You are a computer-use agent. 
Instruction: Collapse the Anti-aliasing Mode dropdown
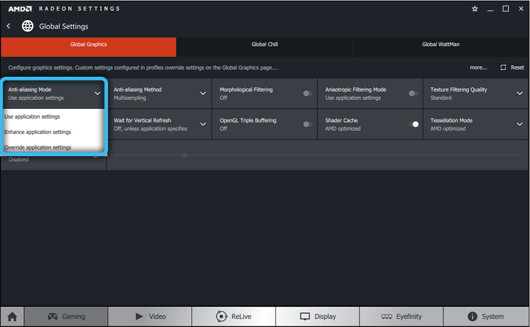click(97, 93)
